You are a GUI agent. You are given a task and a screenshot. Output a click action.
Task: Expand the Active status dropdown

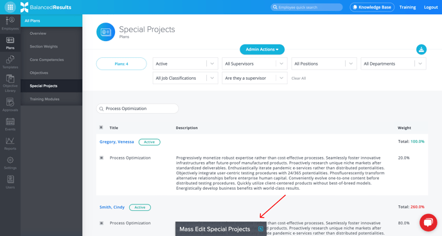(185, 64)
